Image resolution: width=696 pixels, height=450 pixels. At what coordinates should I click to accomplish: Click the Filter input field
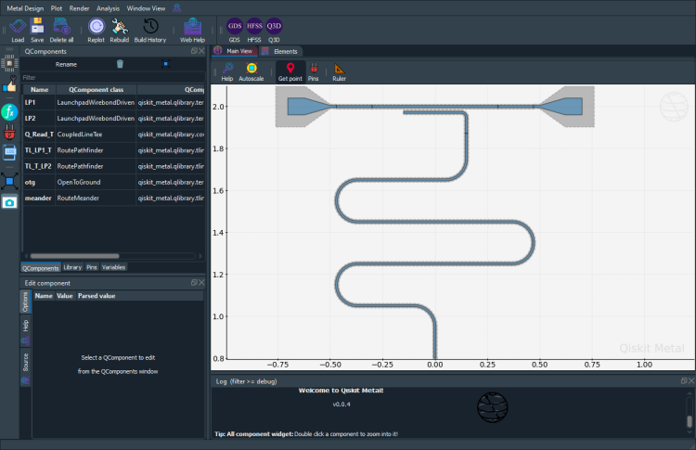pyautogui.click(x=113, y=77)
